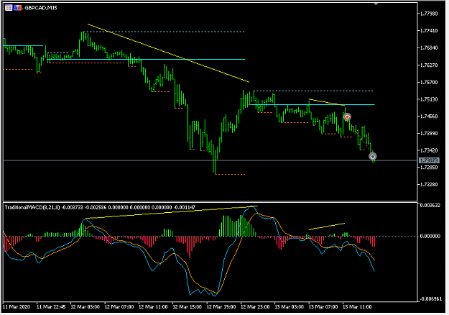Click price scale value 1.77410

(x=429, y=31)
